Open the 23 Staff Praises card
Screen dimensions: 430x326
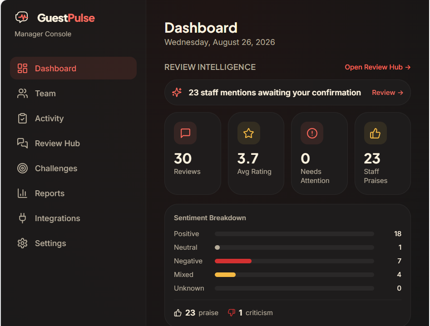coord(383,153)
